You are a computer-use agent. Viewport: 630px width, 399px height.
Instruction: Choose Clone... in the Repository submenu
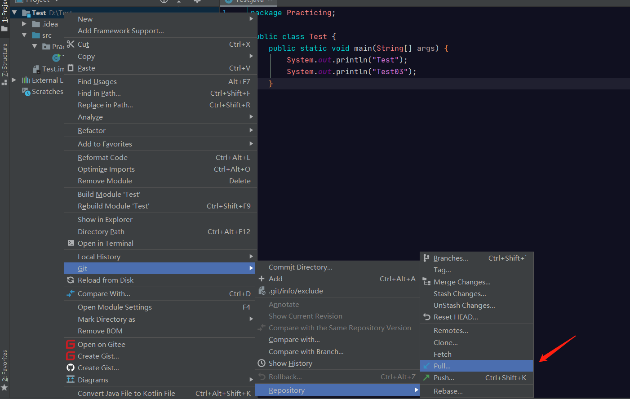[x=477, y=342]
